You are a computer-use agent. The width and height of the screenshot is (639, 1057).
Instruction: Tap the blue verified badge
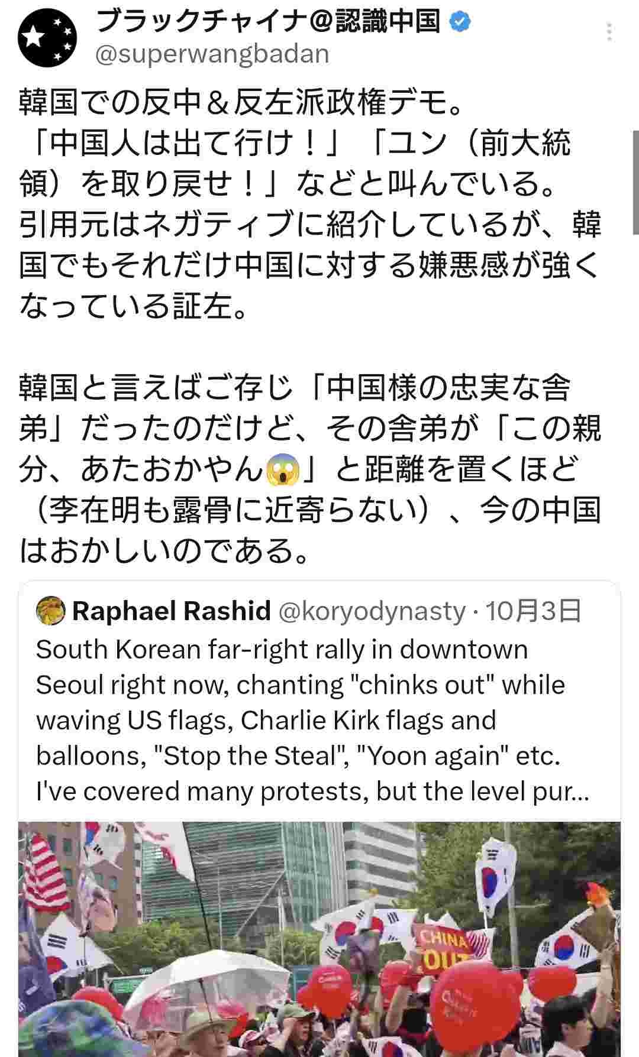coord(460,22)
